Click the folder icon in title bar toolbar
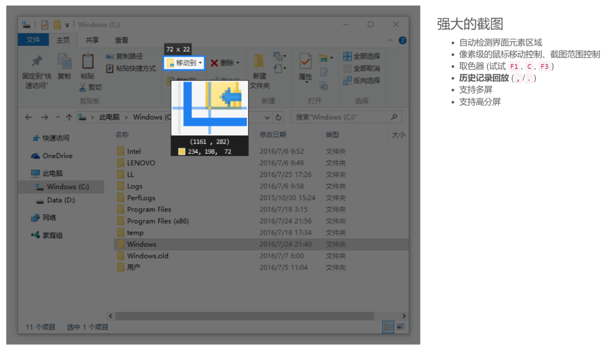This screenshot has height=353, width=603. point(57,25)
